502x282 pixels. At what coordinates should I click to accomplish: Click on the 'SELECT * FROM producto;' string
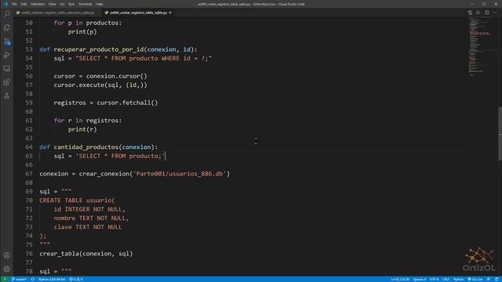[x=120, y=156]
